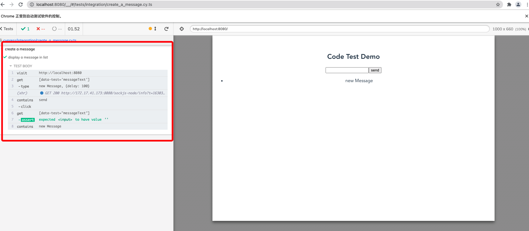529x231 pixels.
Task: Select the xhr GET 200 log entry
Action: pos(88,93)
